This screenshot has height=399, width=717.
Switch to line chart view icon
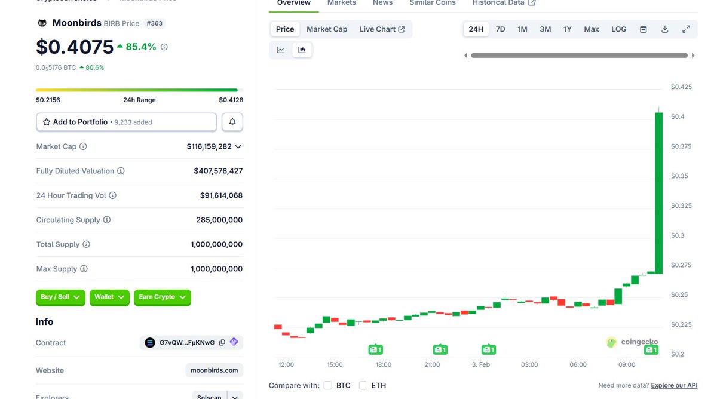pos(280,50)
